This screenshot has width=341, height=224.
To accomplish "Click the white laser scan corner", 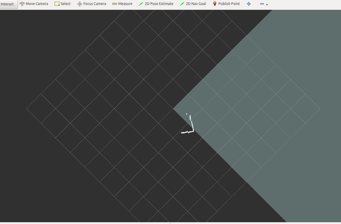I will (x=193, y=131).
